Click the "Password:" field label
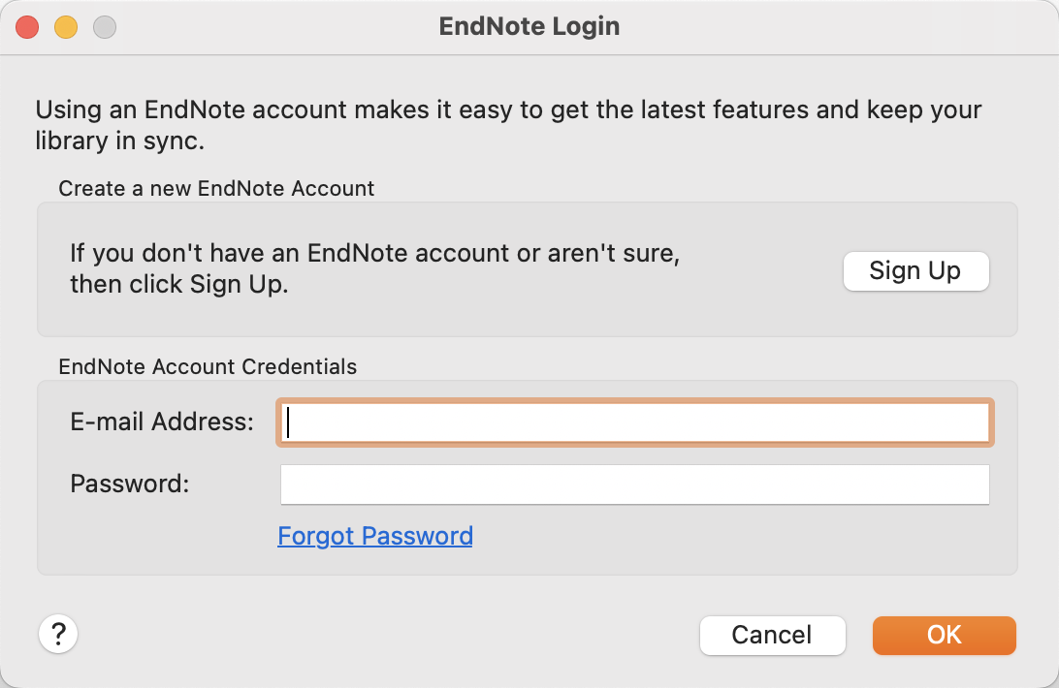Viewport: 1059px width, 688px height. 130,483
